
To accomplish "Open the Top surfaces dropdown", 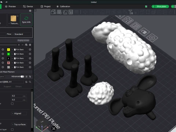I will (19, 124).
